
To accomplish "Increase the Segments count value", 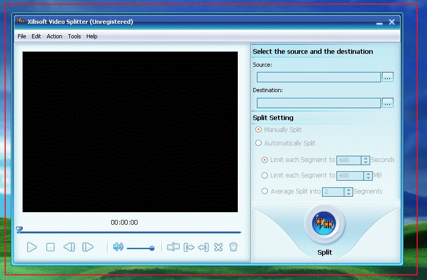I will pos(348,190).
